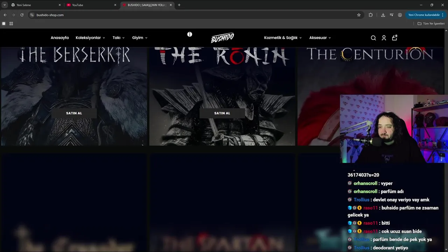Expand the Aksesuar menu
Image resolution: width=448 pixels, height=252 pixels.
(x=320, y=38)
